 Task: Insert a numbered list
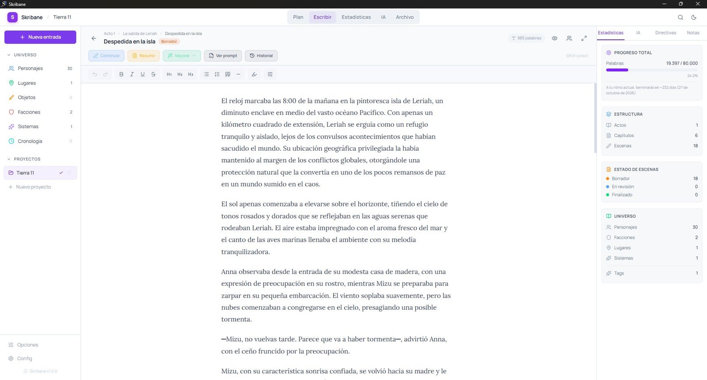(217, 74)
